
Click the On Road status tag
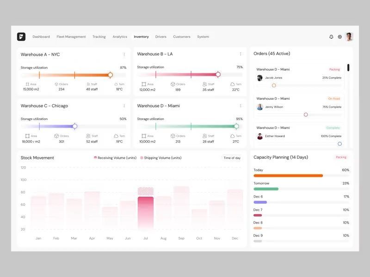pyautogui.click(x=334, y=99)
